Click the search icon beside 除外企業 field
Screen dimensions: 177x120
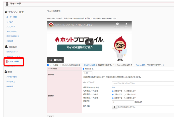tap(114, 107)
